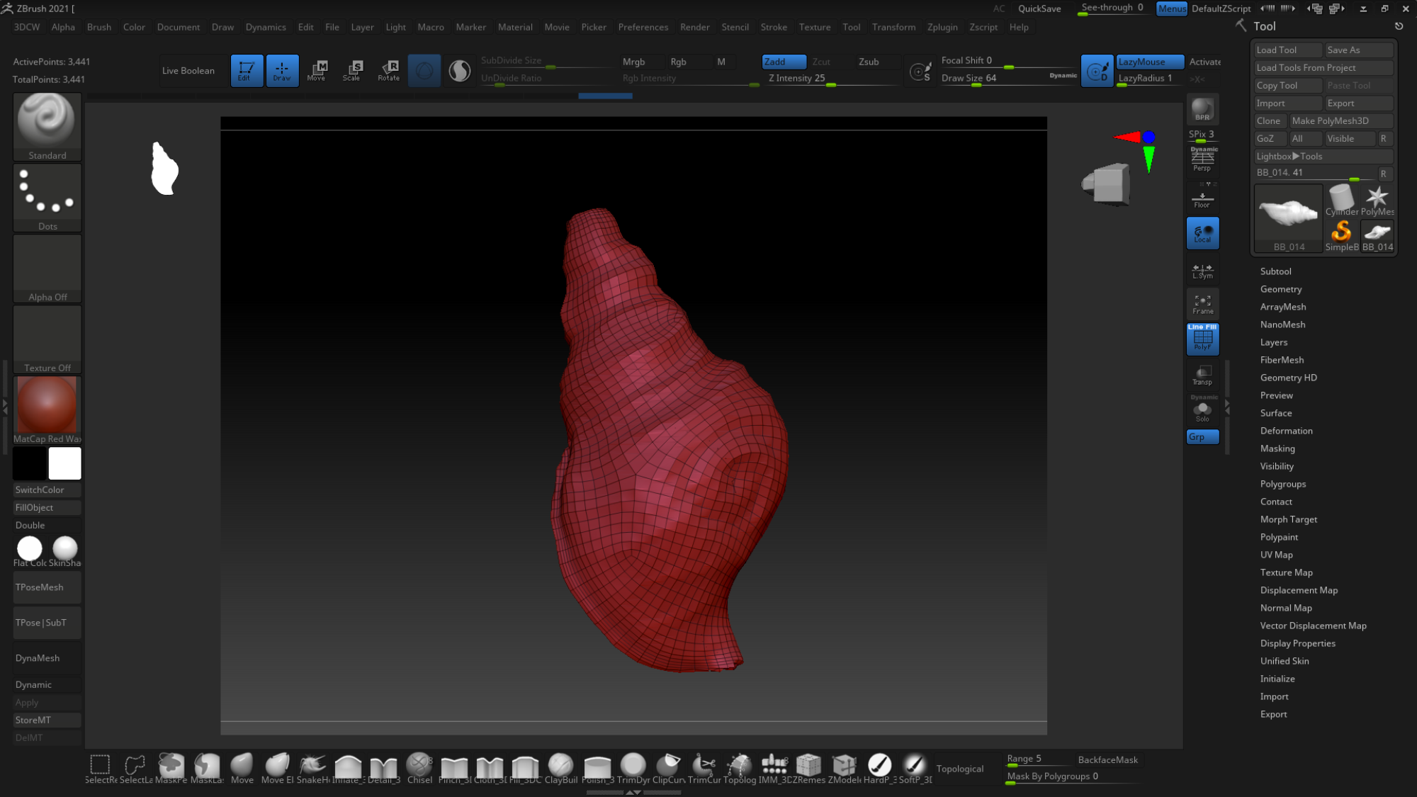Toggle Solo mode

click(x=1202, y=410)
